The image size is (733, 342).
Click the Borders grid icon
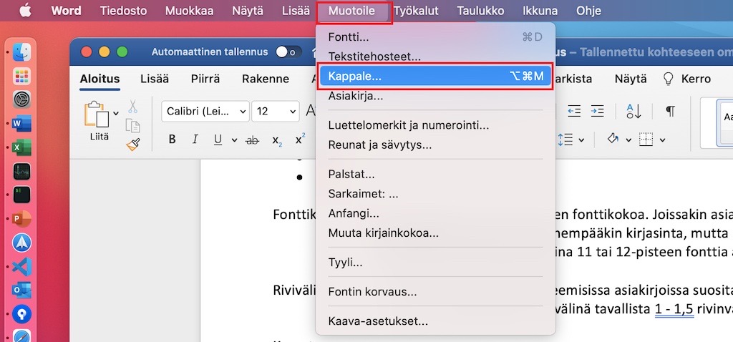646,140
